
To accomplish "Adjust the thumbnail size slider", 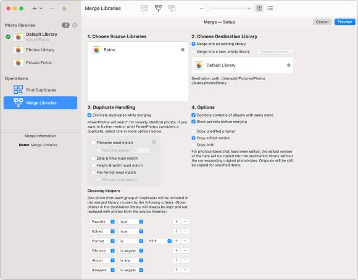I will [225, 9].
